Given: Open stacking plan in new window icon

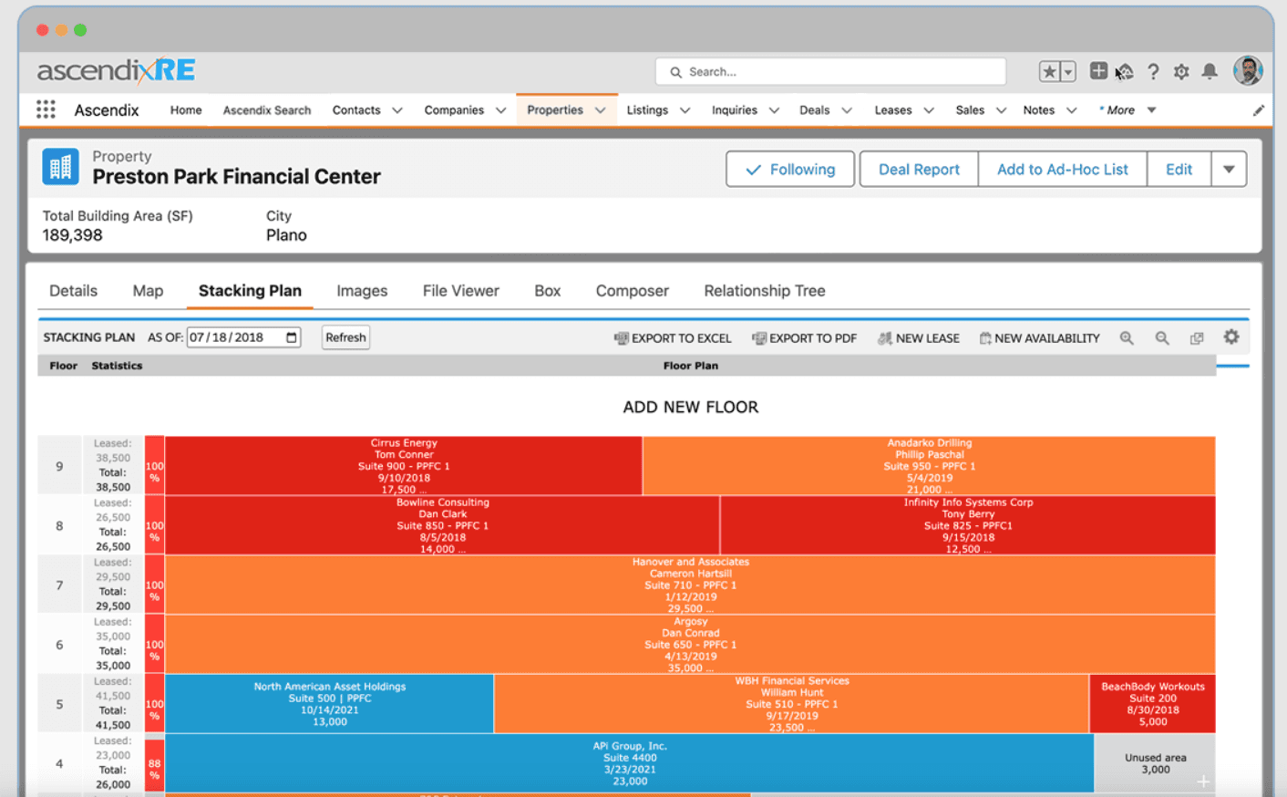Looking at the screenshot, I should (x=1197, y=338).
